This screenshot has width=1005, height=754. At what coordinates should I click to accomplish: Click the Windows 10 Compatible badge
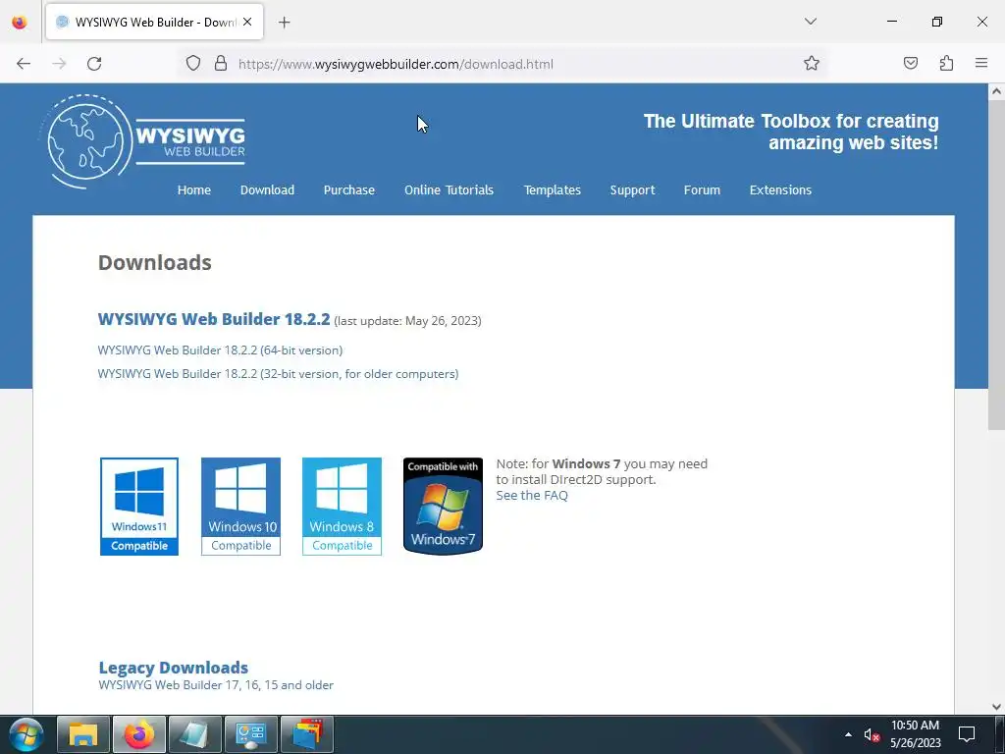(x=241, y=507)
